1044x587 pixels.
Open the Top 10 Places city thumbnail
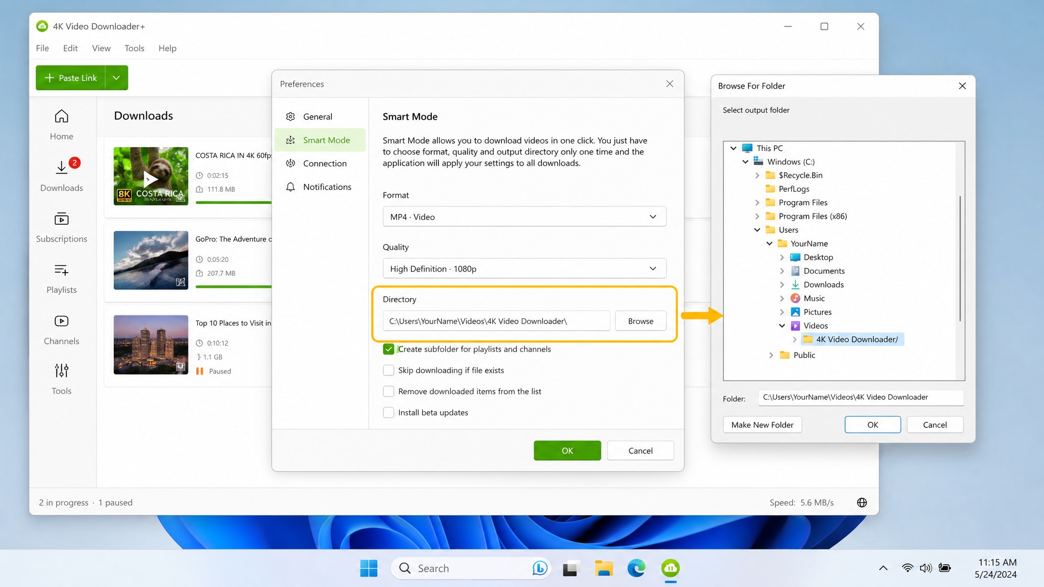click(x=151, y=344)
